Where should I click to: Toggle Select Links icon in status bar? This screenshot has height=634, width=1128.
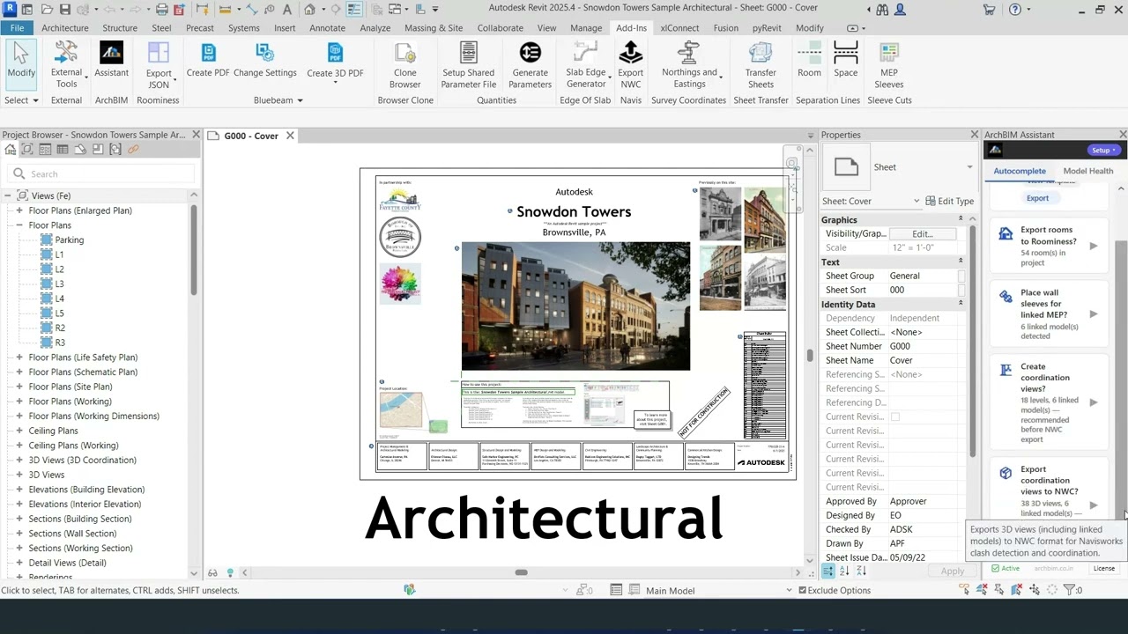966,590
